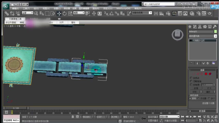Image resolution: width=219 pixels, height=123 pixels.
Task: Select the 子对象 preview radio button
Action: coord(199,98)
